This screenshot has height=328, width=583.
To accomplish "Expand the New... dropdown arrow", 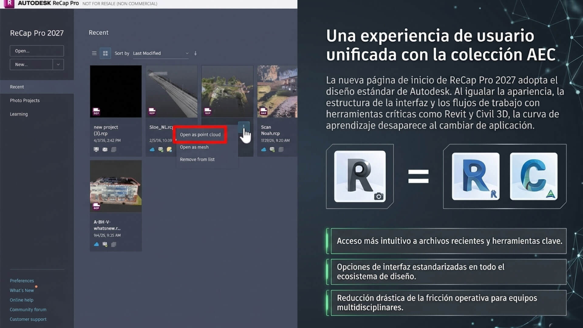I will (x=58, y=65).
